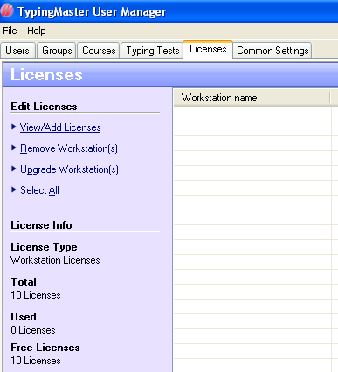
Task: Click the arrow bullet beside Upgrade Workstation(s)
Action: pyautogui.click(x=13, y=169)
